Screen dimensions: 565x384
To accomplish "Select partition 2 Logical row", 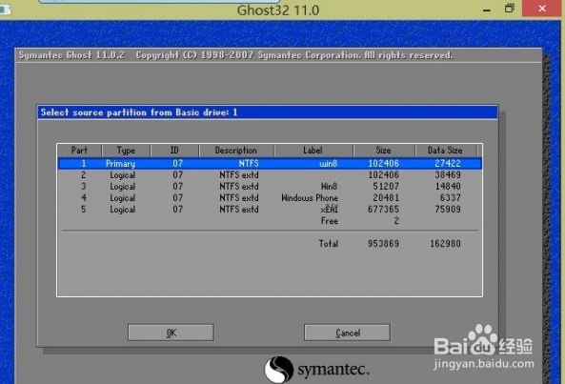I will click(270, 175).
